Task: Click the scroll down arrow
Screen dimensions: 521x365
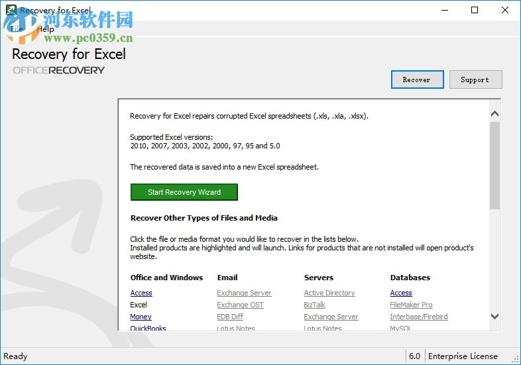Action: pyautogui.click(x=494, y=316)
